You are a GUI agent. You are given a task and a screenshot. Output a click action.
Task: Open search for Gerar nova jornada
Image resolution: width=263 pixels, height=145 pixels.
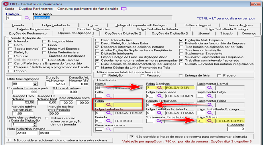tap(109, 129)
